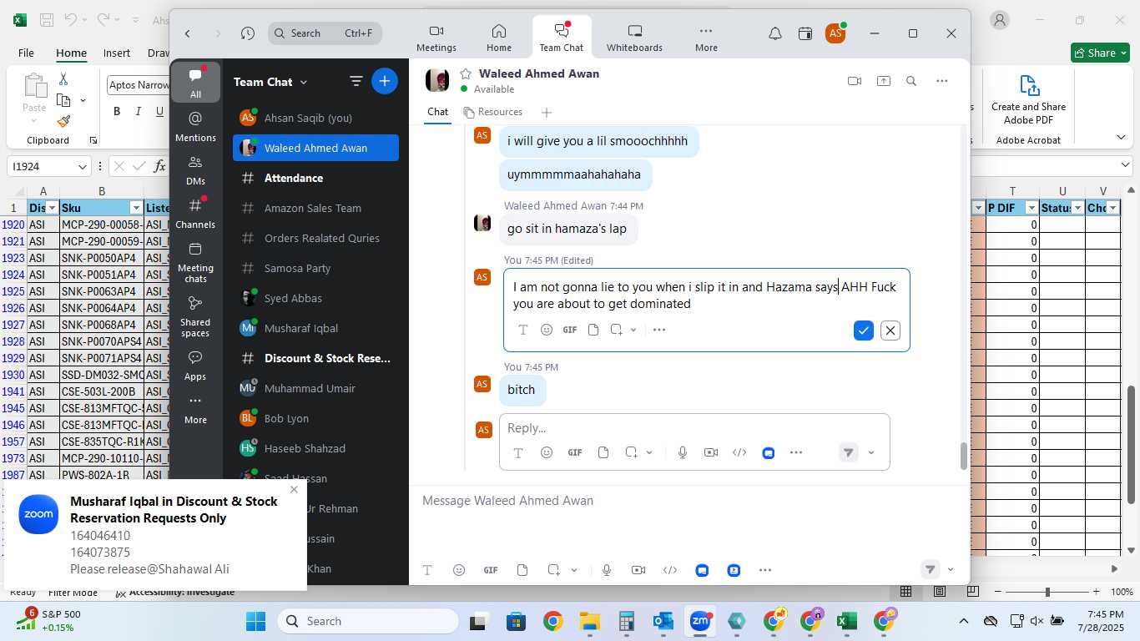Switch to the Whiteboards tab in Zoom
1140x641 pixels.
point(634,38)
